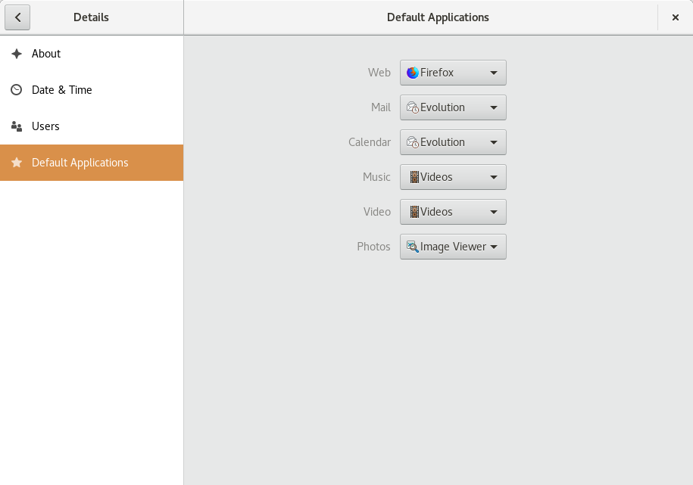Click the film icon in the Music selector
The width and height of the screenshot is (693, 485).
[414, 177]
